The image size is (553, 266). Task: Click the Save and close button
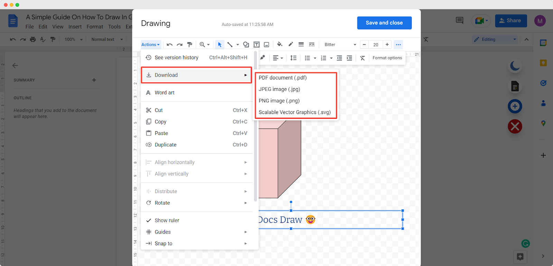(x=384, y=23)
